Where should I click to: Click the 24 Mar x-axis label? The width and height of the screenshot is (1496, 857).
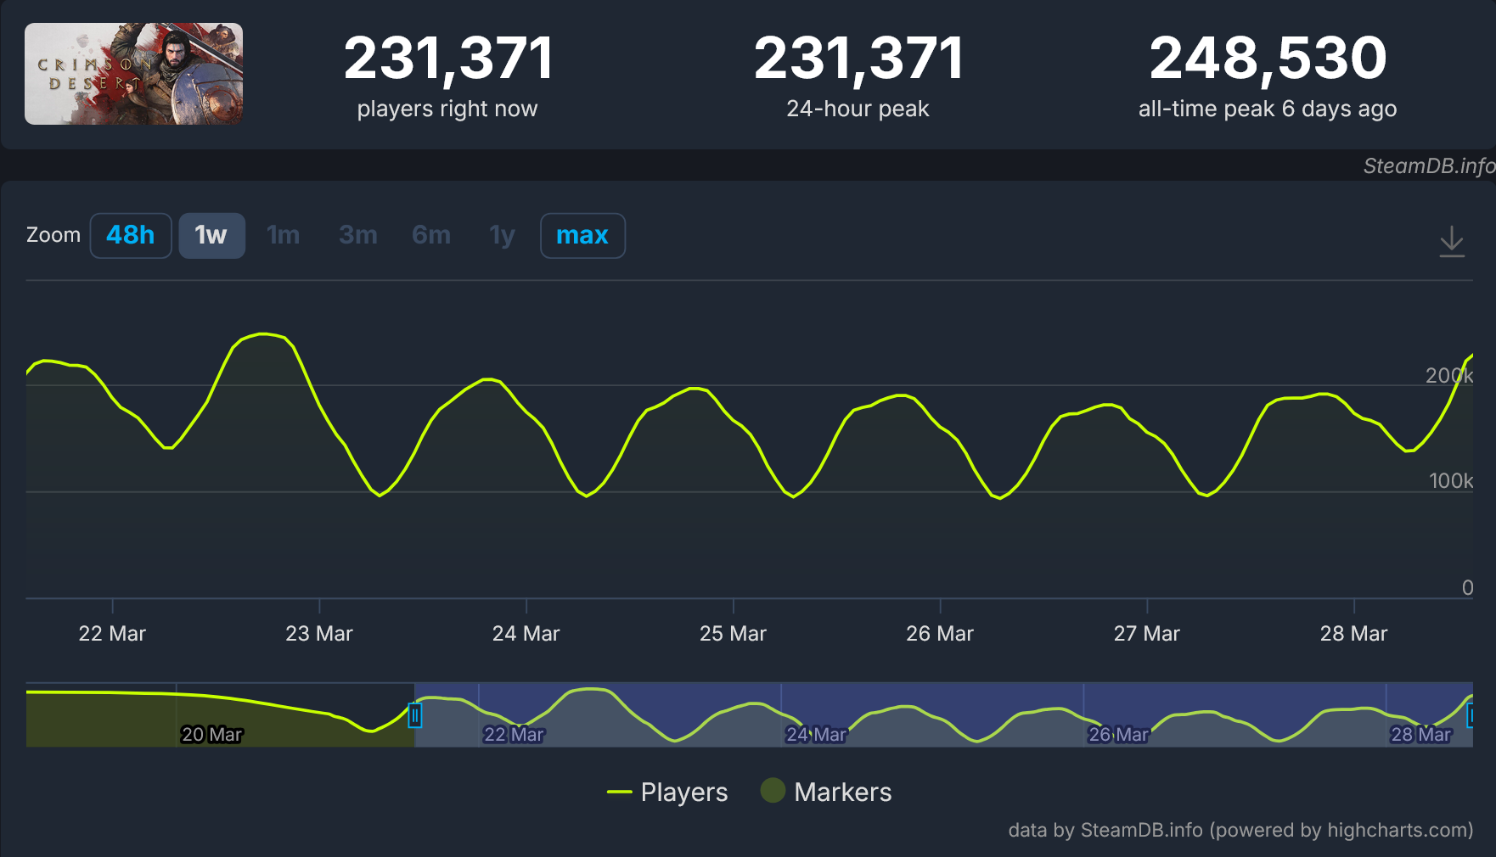tap(526, 634)
